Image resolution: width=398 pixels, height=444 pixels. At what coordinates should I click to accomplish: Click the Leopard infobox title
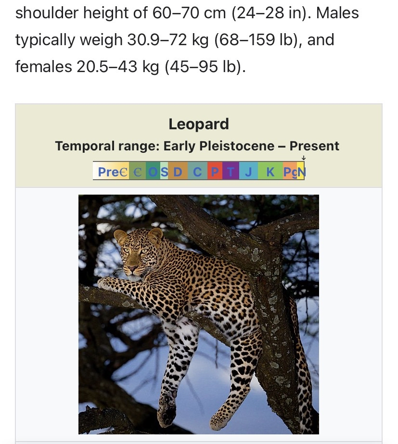click(x=198, y=124)
